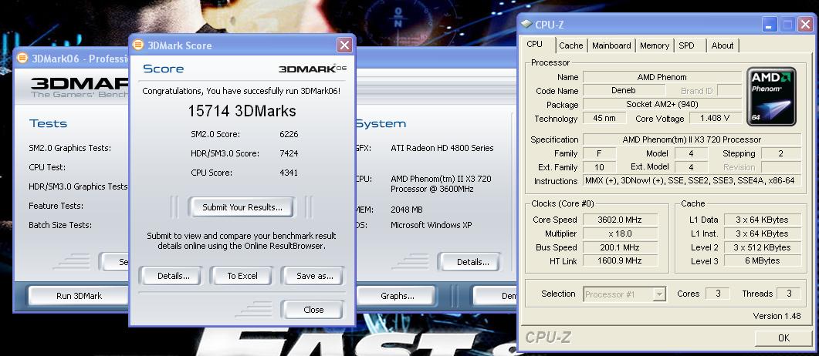Viewport: 819px width, 356px height.
Task: Click the AMD Phenom logo in CPU-Z
Action: (x=771, y=96)
